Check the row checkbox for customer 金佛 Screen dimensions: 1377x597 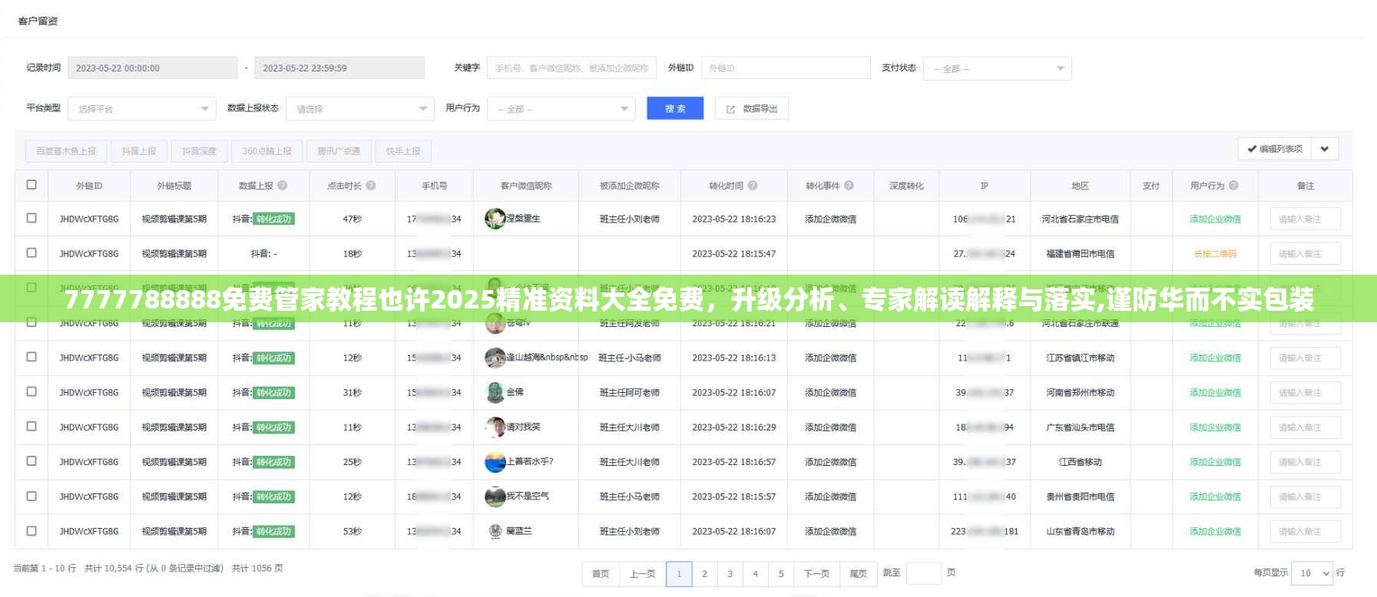(31, 391)
